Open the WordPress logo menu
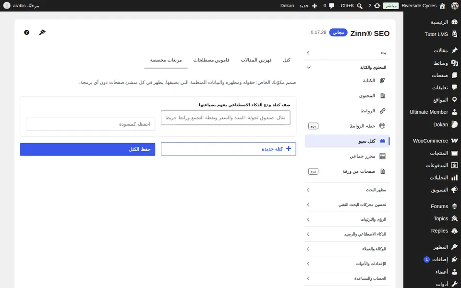The image size is (461, 288). tap(455, 6)
